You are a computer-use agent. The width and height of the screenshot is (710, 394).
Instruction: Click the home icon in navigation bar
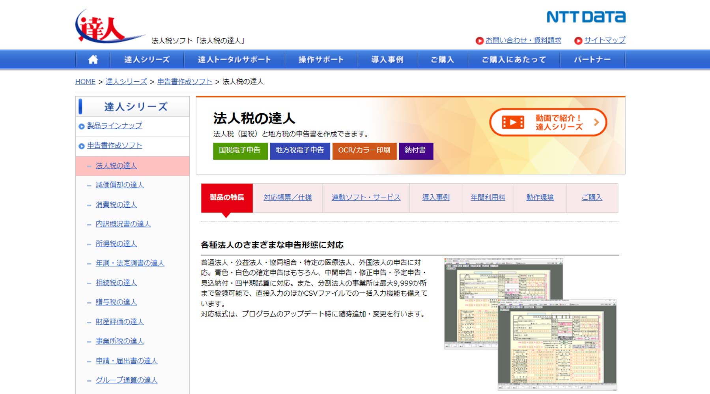[x=93, y=60]
